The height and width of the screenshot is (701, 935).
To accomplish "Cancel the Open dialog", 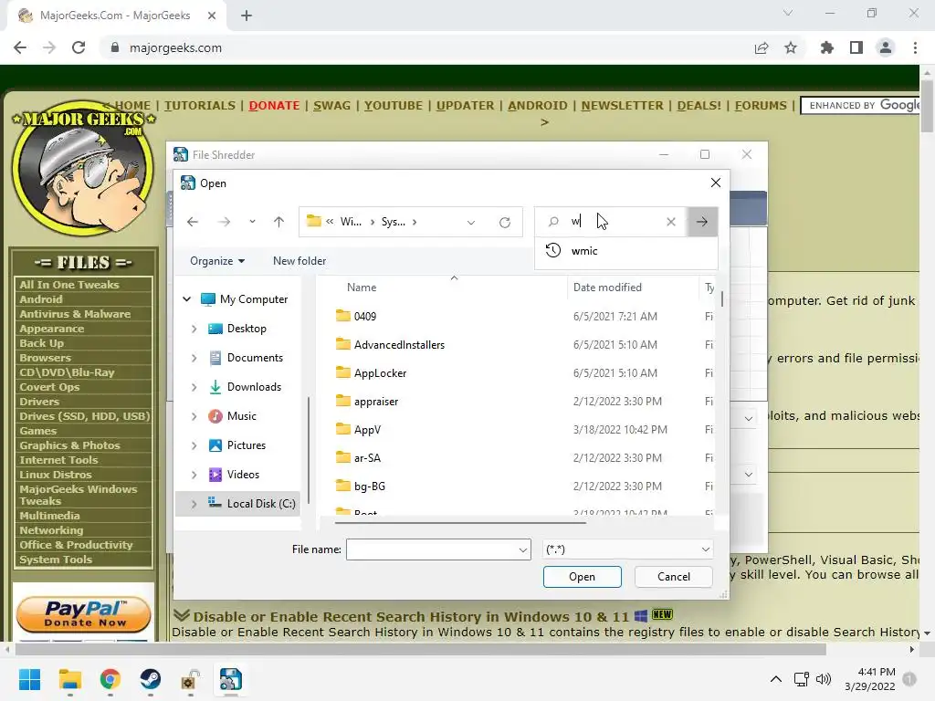I will [674, 577].
